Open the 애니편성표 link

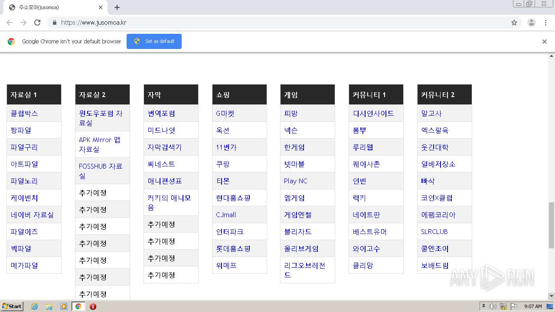click(165, 181)
